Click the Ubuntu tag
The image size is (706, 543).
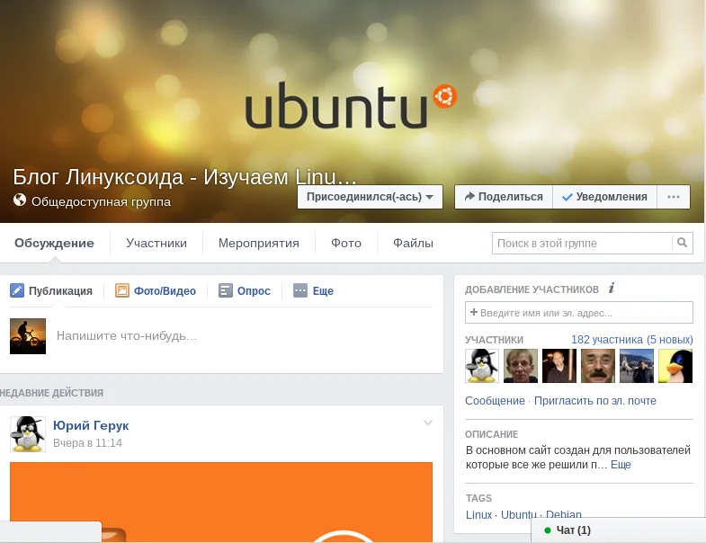point(519,514)
